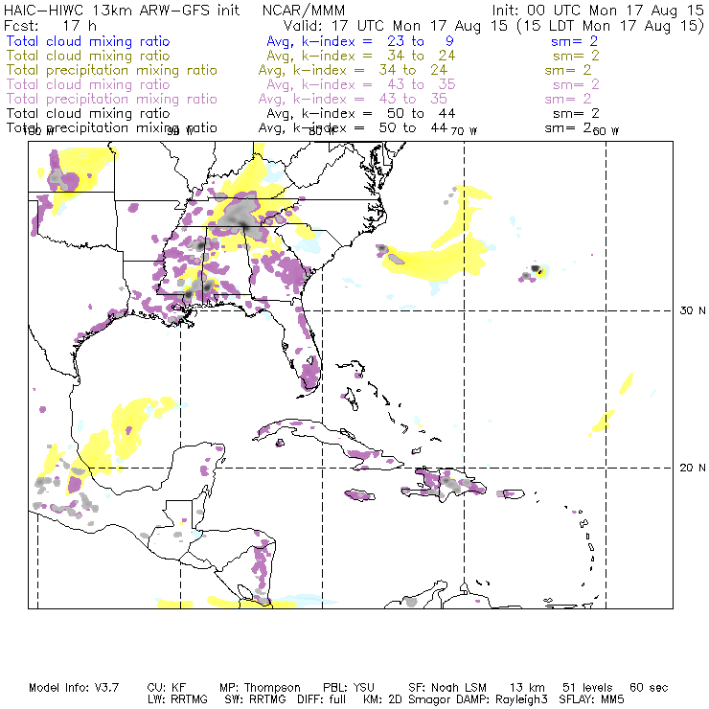The height and width of the screenshot is (709, 709).
Task: Click the "Model Info: V3.7" footer text
Action: pos(74,688)
